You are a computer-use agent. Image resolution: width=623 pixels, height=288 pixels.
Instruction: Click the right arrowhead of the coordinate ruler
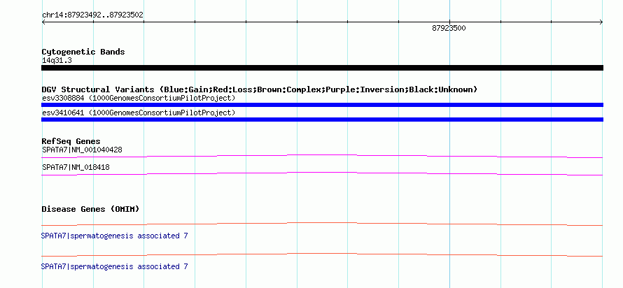pos(601,22)
